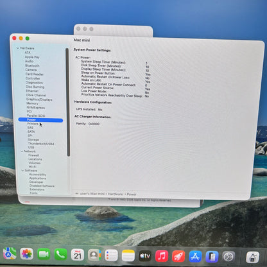Click "Hardware" in the bottom path bar
Image resolution: width=267 pixels, height=267 pixels.
click(115, 194)
